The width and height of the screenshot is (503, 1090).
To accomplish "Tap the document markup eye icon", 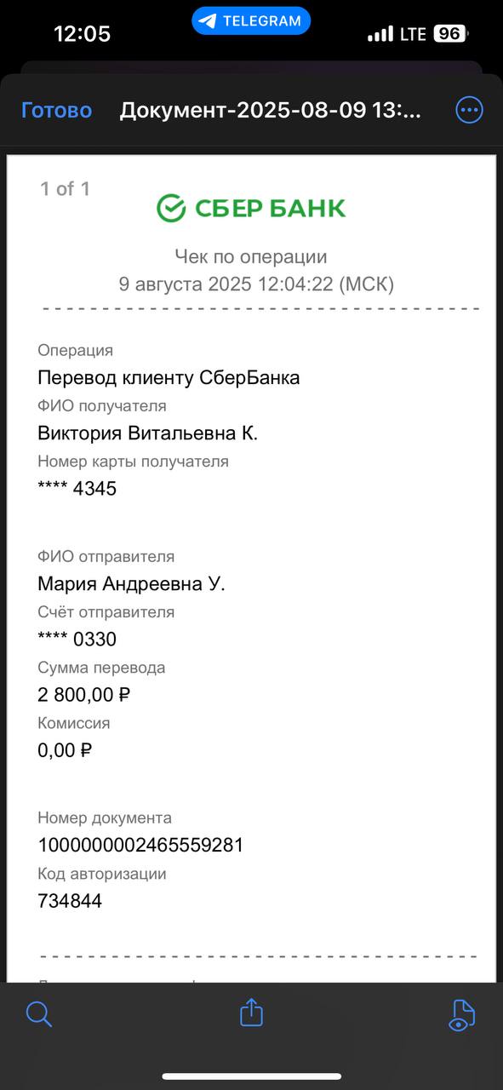I will click(x=461, y=1014).
